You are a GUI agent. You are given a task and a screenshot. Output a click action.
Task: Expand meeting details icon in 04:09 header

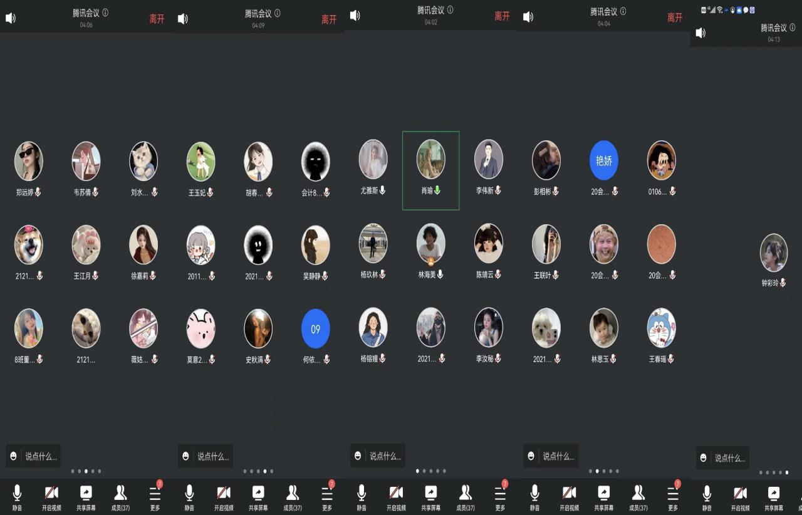278,13
